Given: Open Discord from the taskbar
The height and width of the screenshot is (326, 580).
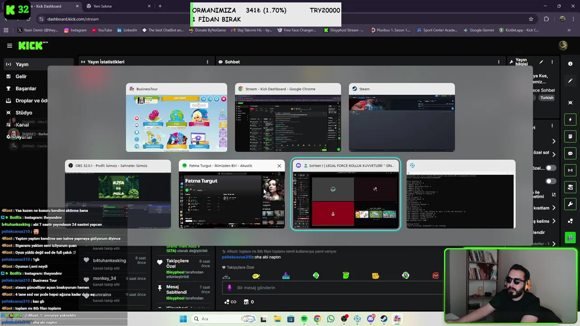Looking at the screenshot, I should (371, 319).
